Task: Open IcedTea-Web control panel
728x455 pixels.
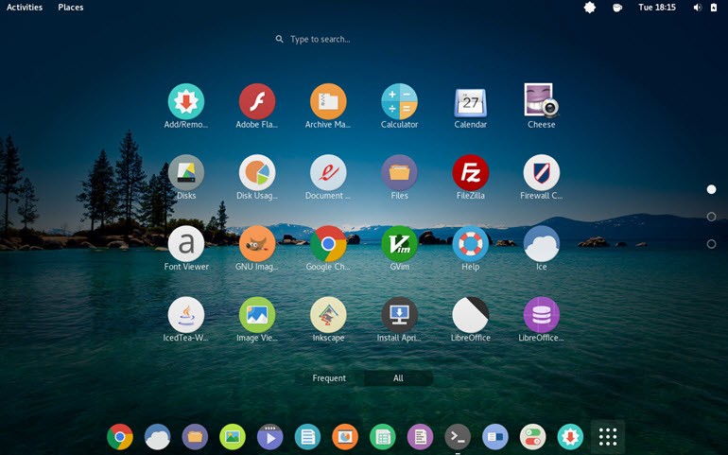Action: (186, 315)
